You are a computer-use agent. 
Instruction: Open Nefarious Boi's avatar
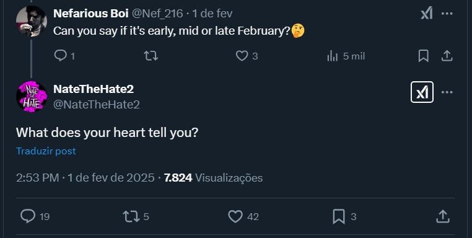[32, 21]
